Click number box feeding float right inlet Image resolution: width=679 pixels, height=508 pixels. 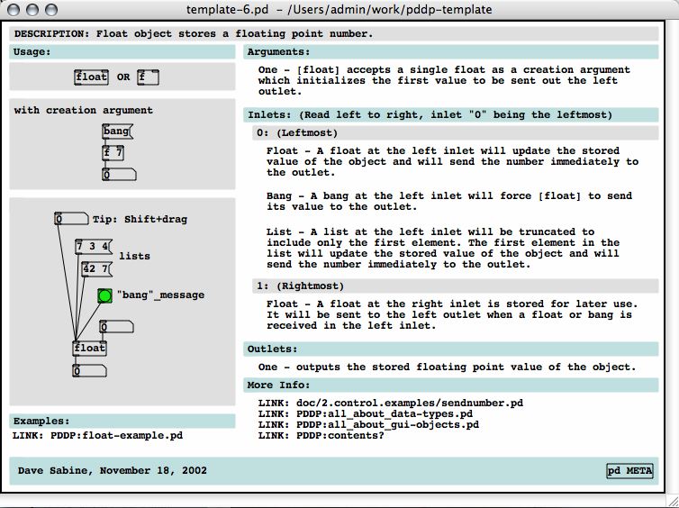[x=116, y=327]
